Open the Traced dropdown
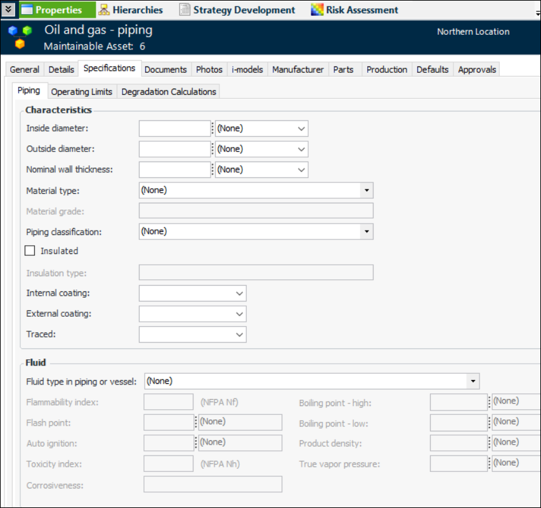541x508 pixels. click(193, 334)
